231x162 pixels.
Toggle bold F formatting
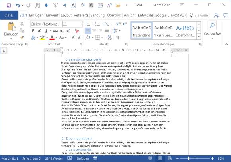click(33, 31)
